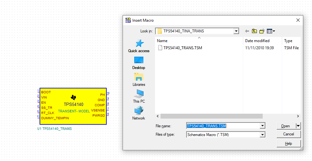Click the TSM File type cell
The image size is (312, 161).
pos(291,48)
